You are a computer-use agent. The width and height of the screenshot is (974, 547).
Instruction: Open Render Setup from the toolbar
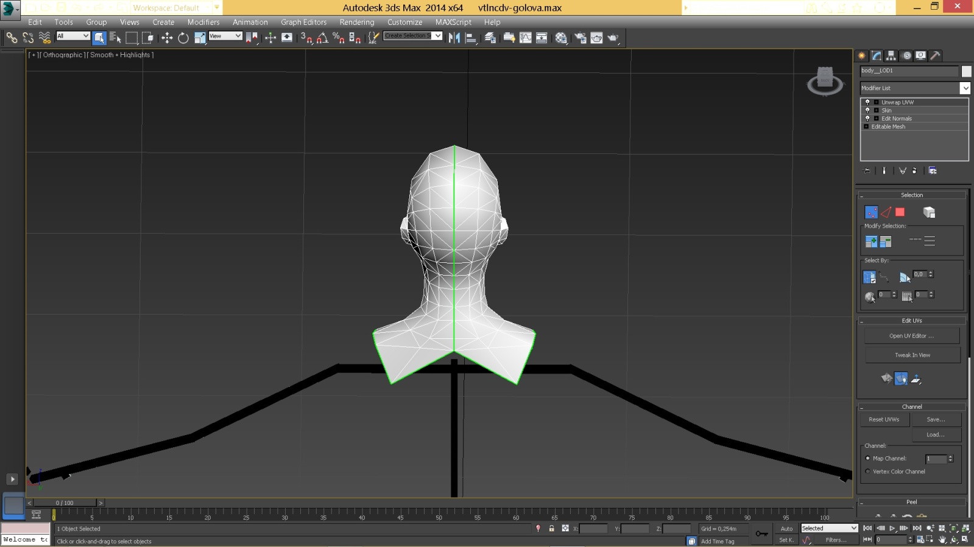(x=581, y=38)
